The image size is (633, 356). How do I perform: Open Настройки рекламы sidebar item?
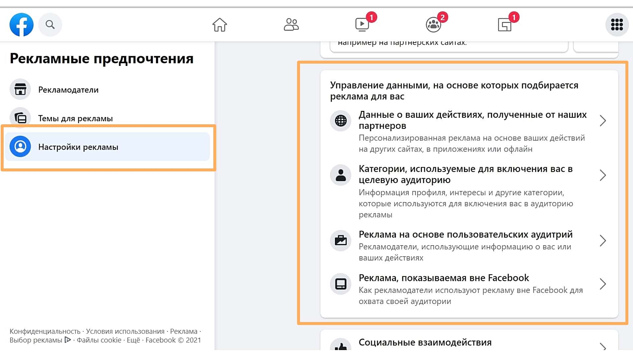click(x=78, y=147)
